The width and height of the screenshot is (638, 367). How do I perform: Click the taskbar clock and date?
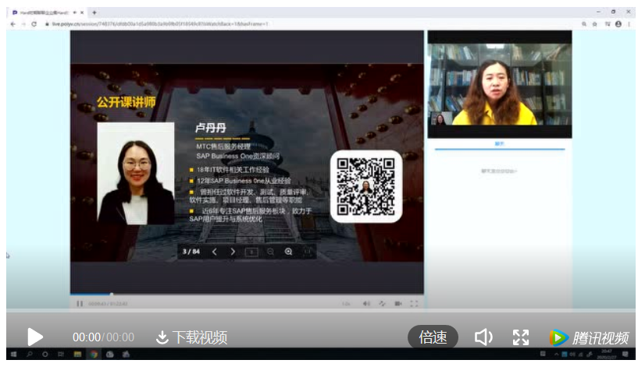(606, 354)
